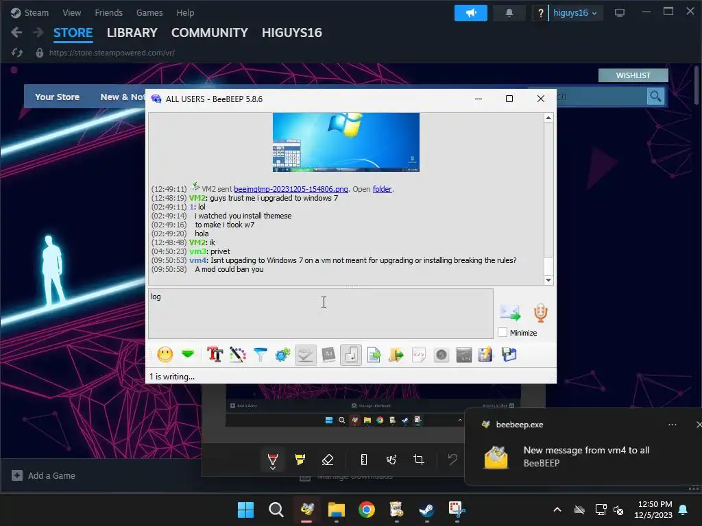702x526 pixels.
Task: Open beebeep.exe notification options (three dots)
Action: coord(672,425)
